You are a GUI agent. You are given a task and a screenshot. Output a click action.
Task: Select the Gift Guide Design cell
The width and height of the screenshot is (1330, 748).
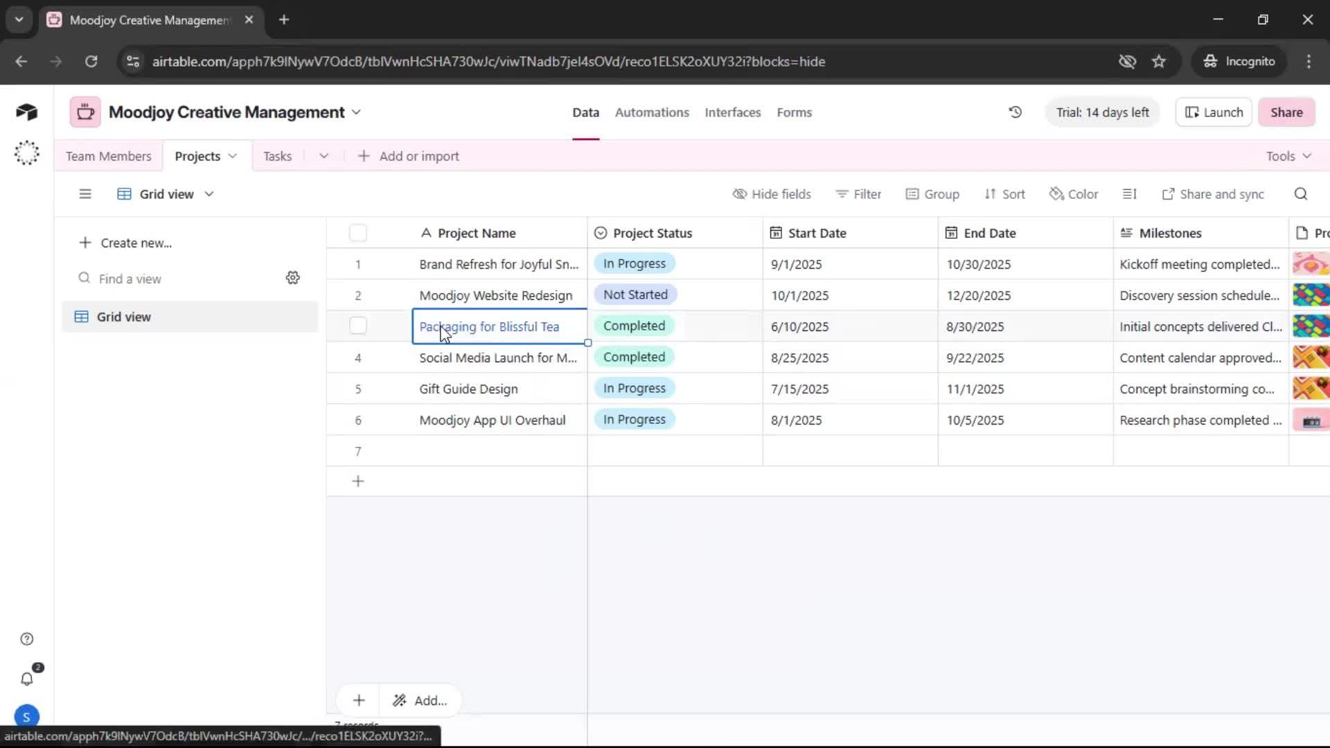pyautogui.click(x=499, y=389)
